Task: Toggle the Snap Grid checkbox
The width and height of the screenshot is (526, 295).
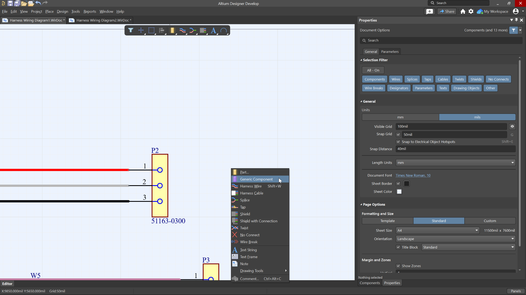Action: point(398,134)
